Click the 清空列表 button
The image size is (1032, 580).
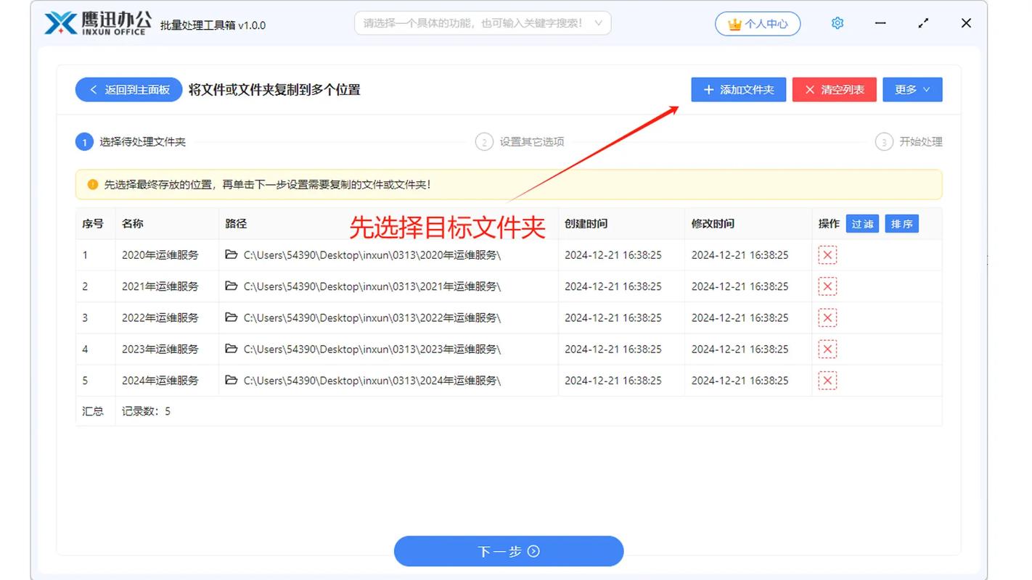(834, 89)
